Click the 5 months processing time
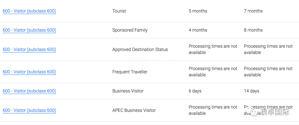 tap(198, 11)
